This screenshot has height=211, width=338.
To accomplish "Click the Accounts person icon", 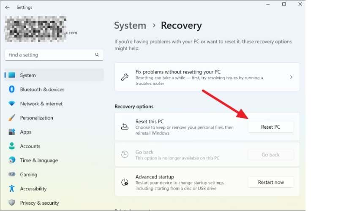I will click(12, 146).
